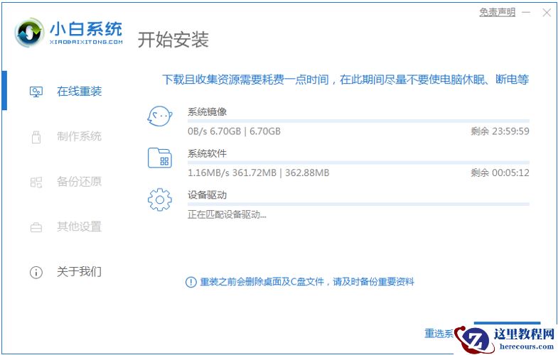The width and height of the screenshot is (558, 355).
Task: Click the 1.16MB/s 361.72MB | 362.88MB text
Action: coord(258,173)
